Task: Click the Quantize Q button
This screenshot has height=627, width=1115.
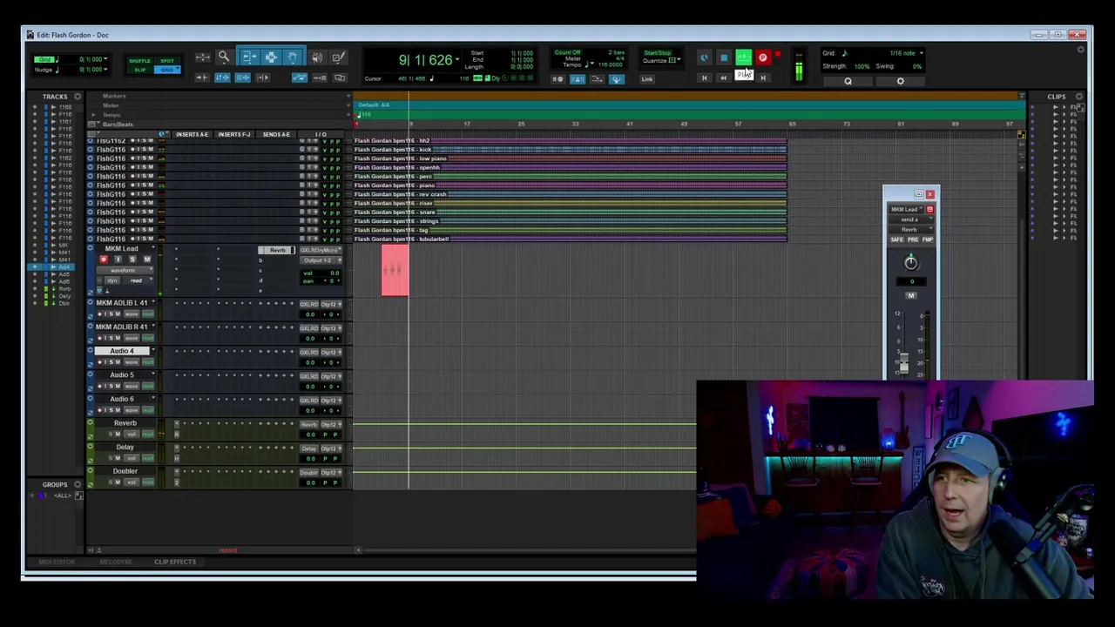Action: pos(848,81)
